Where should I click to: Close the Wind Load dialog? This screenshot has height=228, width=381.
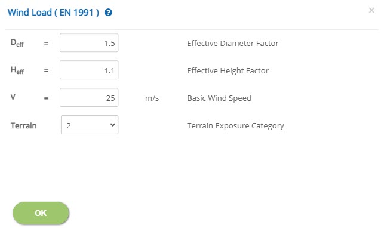(371, 10)
